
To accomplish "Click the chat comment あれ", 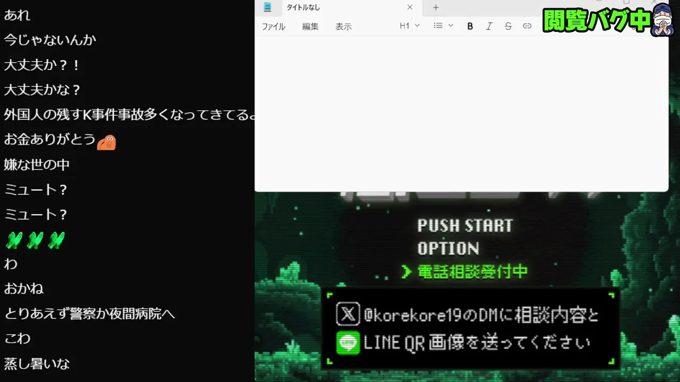I will click(17, 15).
